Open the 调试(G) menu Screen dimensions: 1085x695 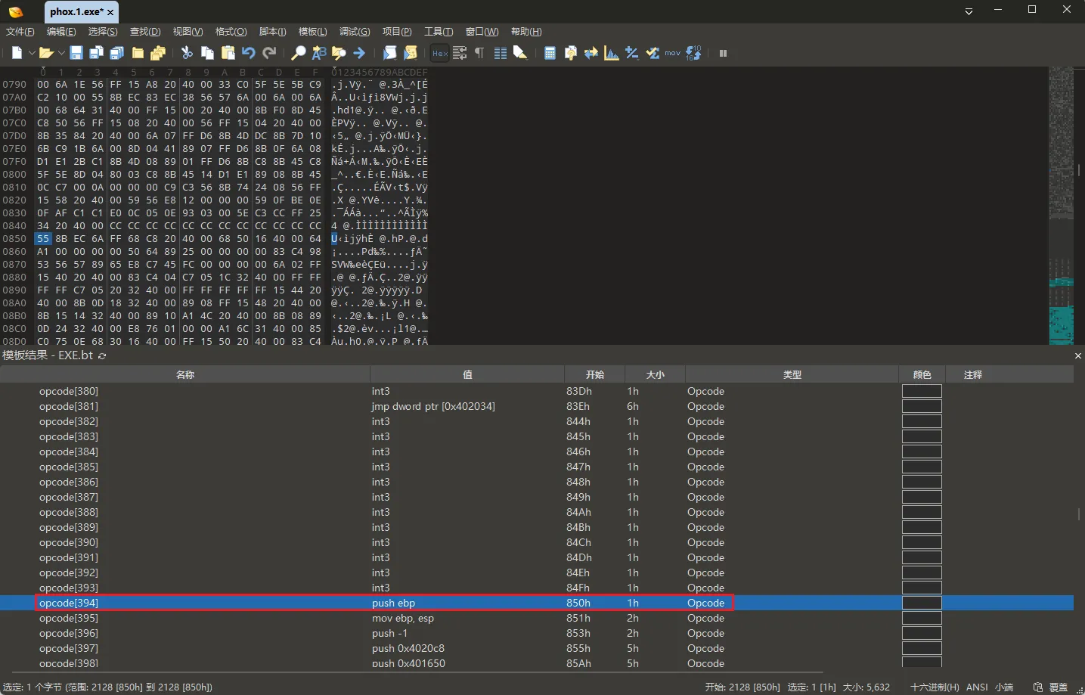[355, 32]
